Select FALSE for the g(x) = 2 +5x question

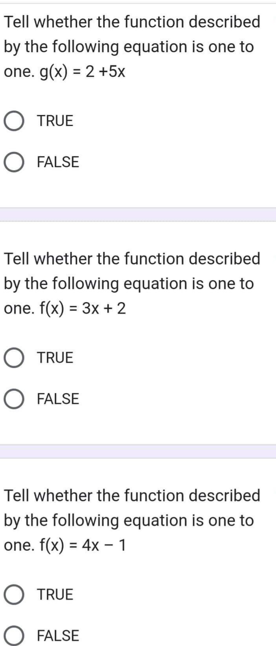coord(14,162)
